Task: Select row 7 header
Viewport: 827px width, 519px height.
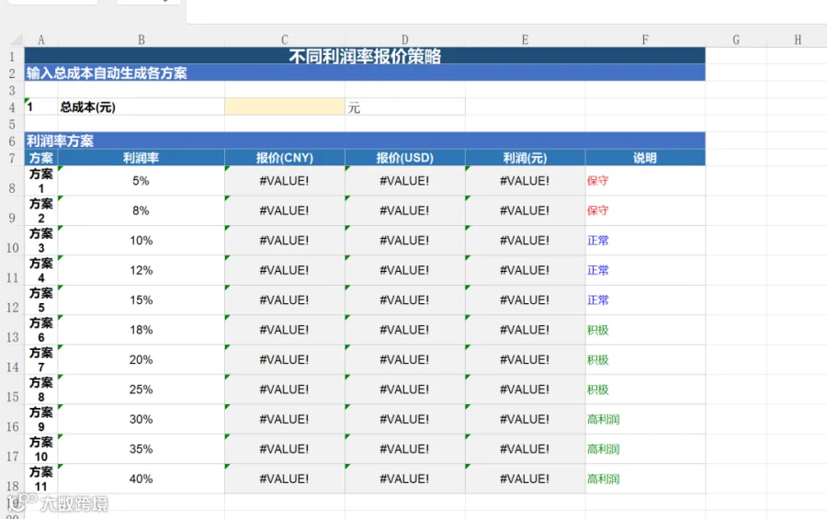Action: tap(12, 158)
